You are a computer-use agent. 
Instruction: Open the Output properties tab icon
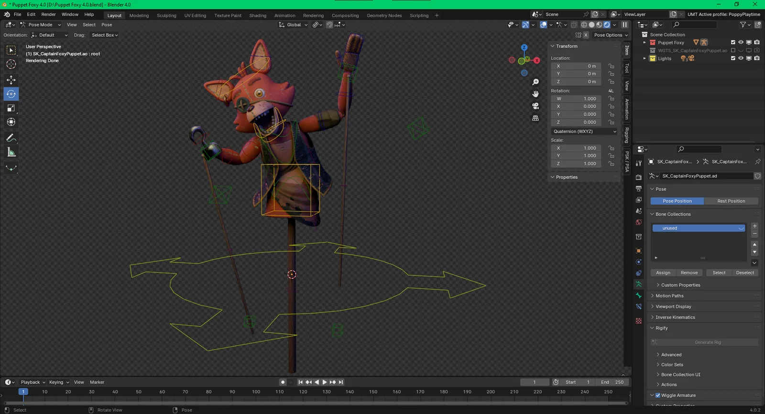click(x=639, y=188)
